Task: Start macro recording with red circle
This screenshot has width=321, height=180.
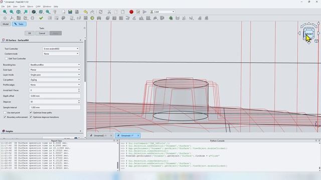Action: (131, 12)
